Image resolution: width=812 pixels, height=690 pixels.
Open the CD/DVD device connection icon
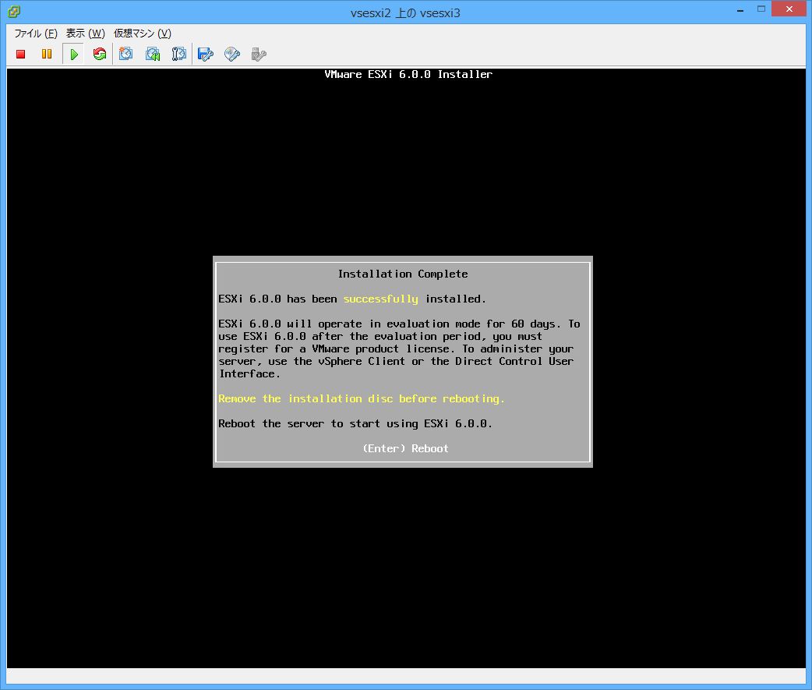[x=232, y=54]
